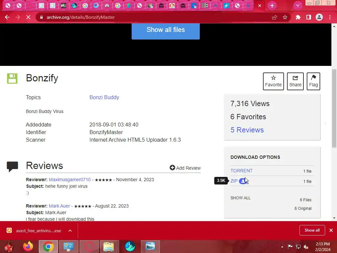Viewport: 337px width, 253px height.
Task: Open the picture viewer taskbar icon
Action: coord(150,246)
